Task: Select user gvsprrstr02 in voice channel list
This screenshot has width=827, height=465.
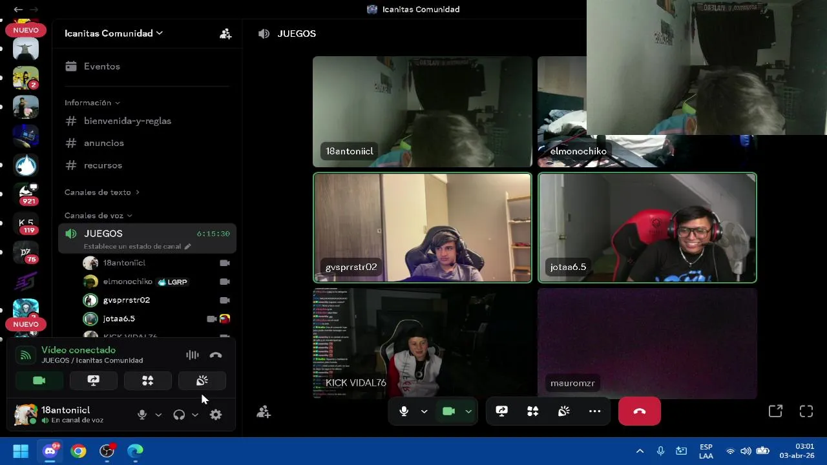Action: 157,300
